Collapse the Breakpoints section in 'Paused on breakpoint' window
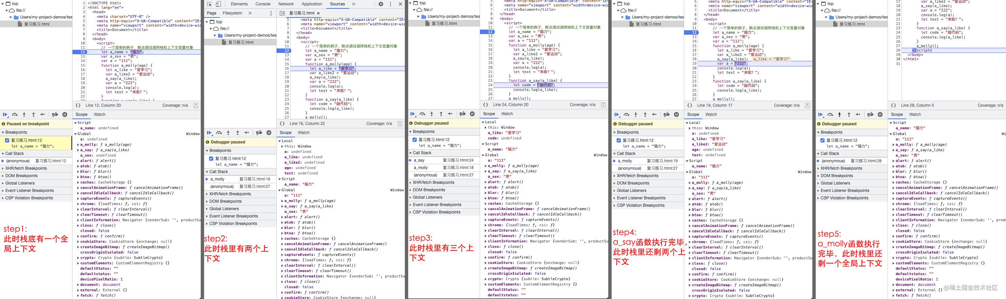The height and width of the screenshot is (299, 1006). 36,132
